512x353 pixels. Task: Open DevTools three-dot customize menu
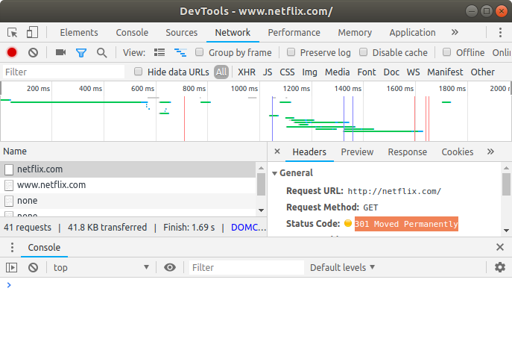click(x=500, y=33)
